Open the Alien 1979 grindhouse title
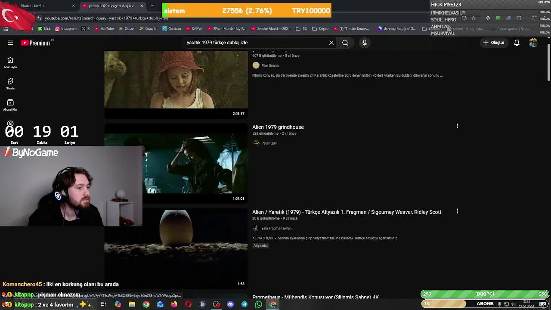Viewport: 551px width, 310px height. click(x=278, y=127)
